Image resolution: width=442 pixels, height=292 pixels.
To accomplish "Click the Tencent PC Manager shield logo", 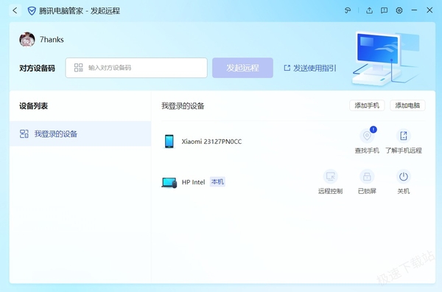I will tap(32, 11).
